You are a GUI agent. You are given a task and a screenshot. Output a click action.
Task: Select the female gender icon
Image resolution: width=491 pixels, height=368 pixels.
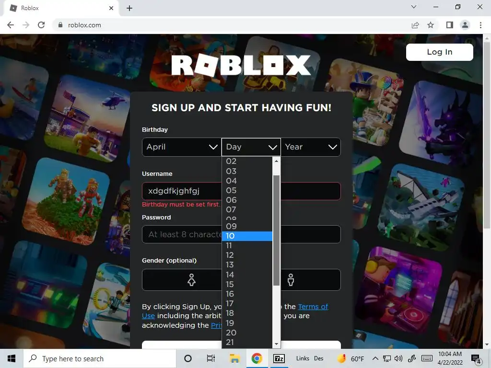tap(191, 280)
